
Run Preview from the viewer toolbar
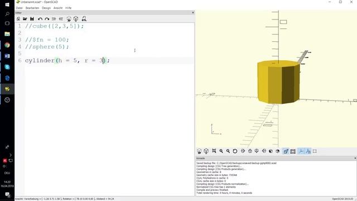click(x=199, y=151)
